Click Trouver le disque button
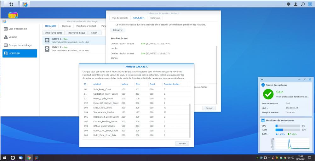 (77, 33)
